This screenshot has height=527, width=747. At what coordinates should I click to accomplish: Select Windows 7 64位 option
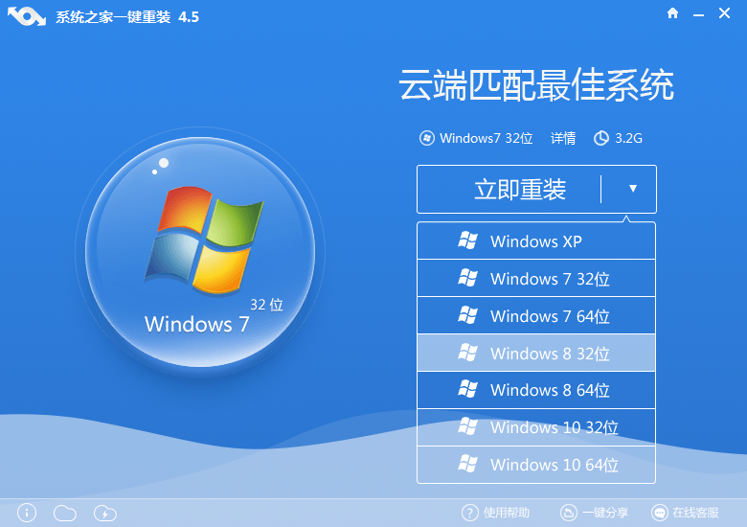coord(535,316)
